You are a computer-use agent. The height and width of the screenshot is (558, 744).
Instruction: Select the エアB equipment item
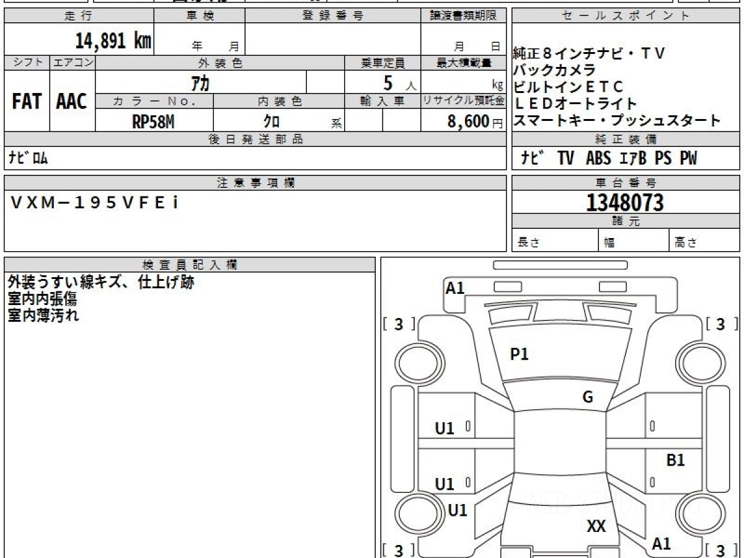click(632, 159)
